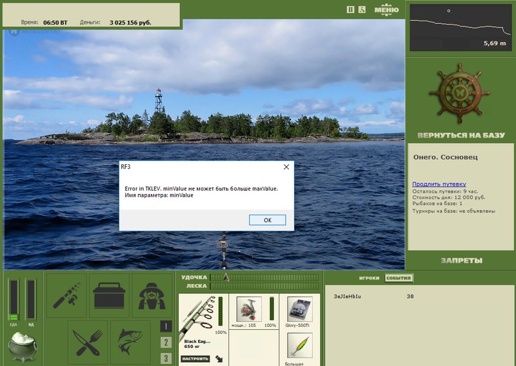Image resolution: width=516 pixels, height=366 pixels.
Task: Expand rod panel with arrow icon
Action: [x=219, y=359]
